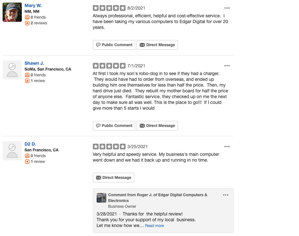
Task: Click the star rating on Shawn J.'s review
Action: [x=109, y=66]
